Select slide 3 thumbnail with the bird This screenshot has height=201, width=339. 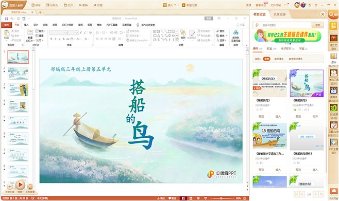click(x=18, y=89)
